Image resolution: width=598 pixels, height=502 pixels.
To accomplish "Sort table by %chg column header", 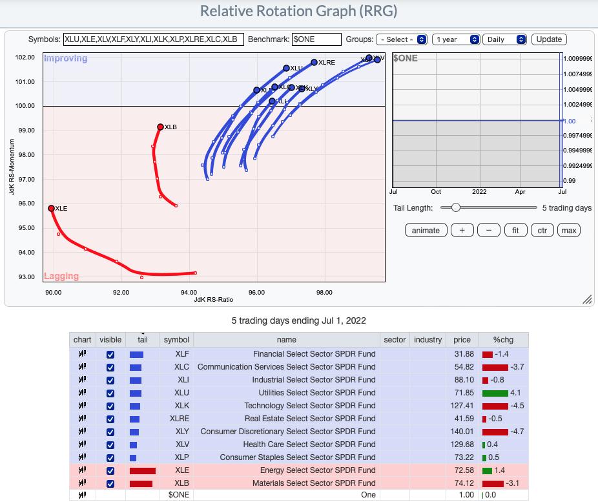I will pyautogui.click(x=503, y=340).
